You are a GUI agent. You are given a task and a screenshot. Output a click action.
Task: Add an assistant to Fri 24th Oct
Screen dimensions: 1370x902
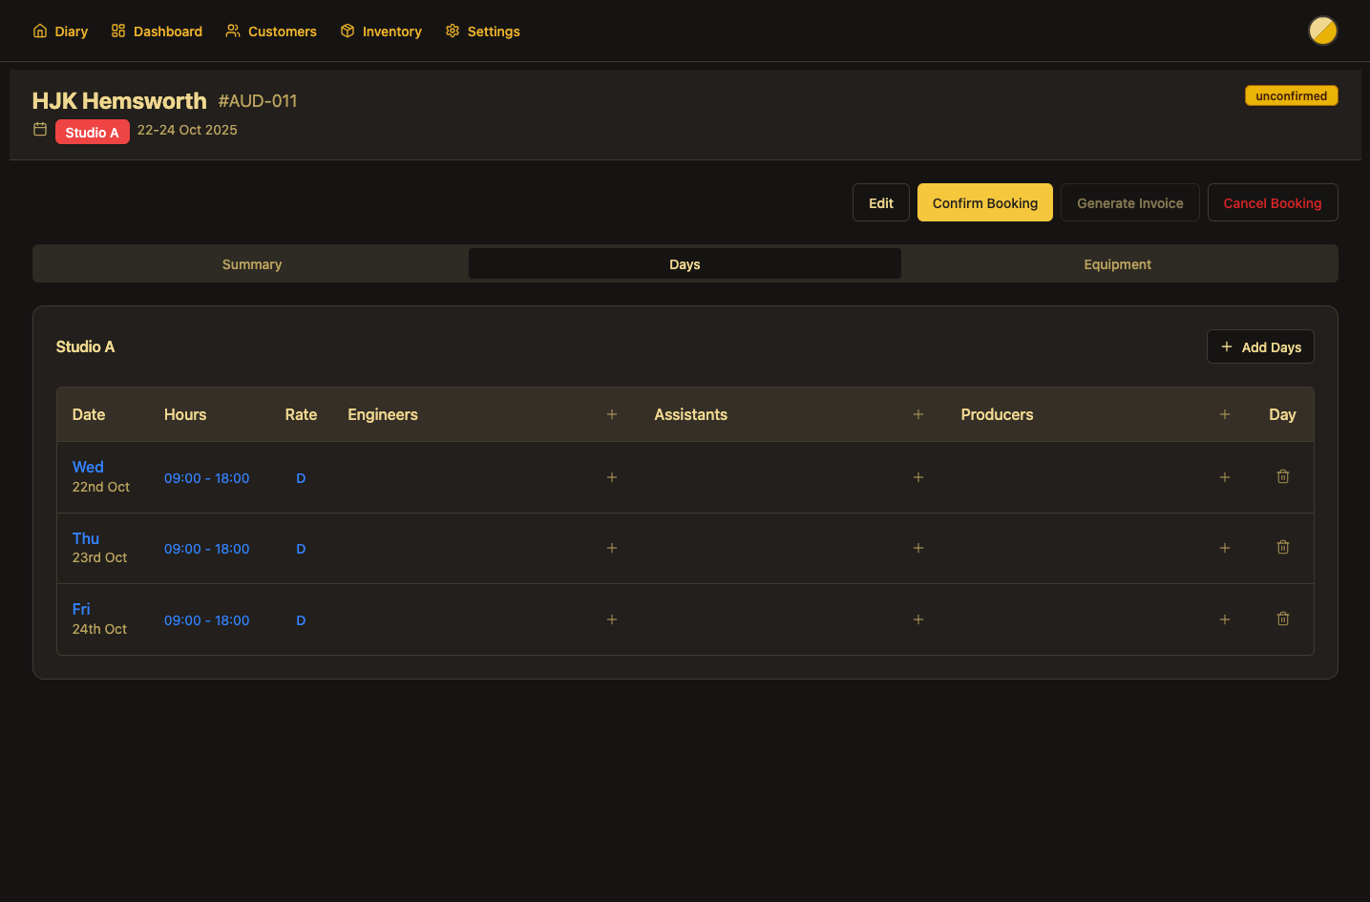point(917,619)
